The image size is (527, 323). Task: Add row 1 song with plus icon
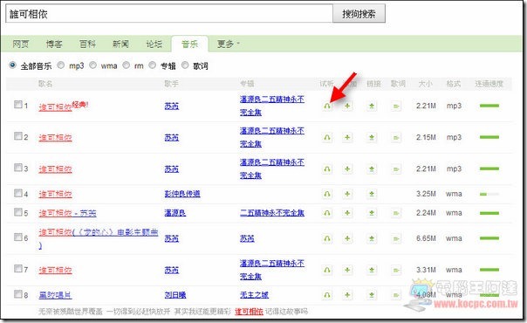[347, 106]
